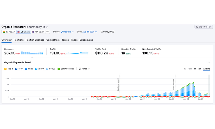Click the Currency: USD label

click(107, 32)
